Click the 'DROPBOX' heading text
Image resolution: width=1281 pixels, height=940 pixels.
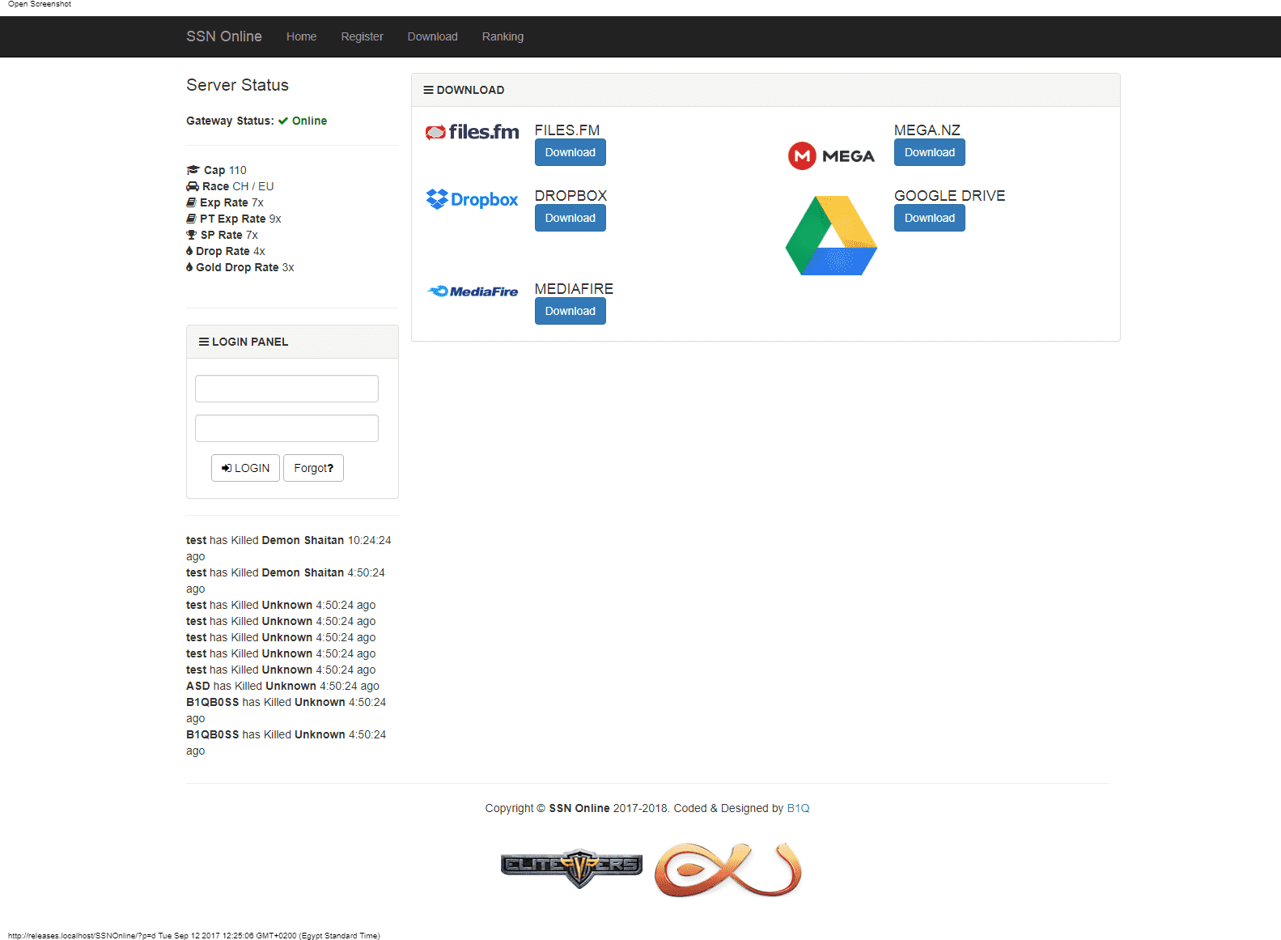571,196
